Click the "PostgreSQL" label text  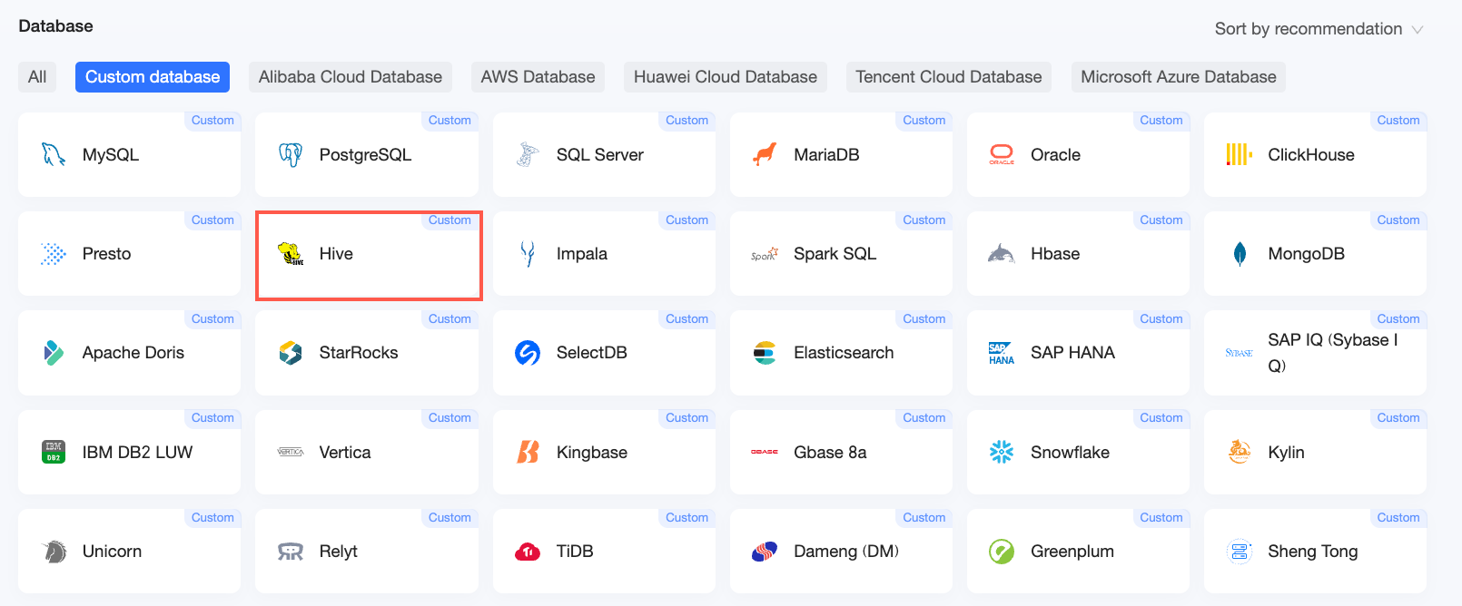(x=365, y=155)
